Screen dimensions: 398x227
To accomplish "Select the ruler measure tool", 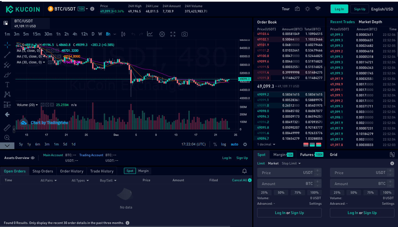I will pyautogui.click(x=7, y=128).
